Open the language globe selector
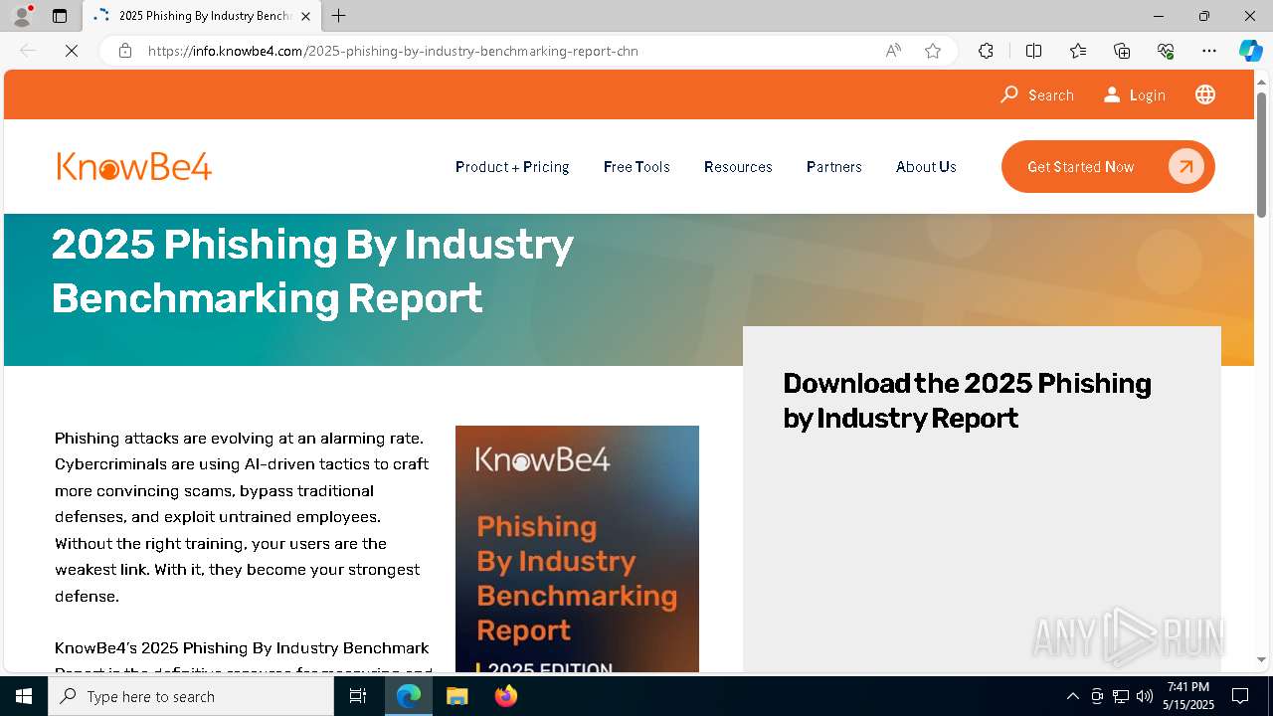1273x716 pixels. (1205, 94)
